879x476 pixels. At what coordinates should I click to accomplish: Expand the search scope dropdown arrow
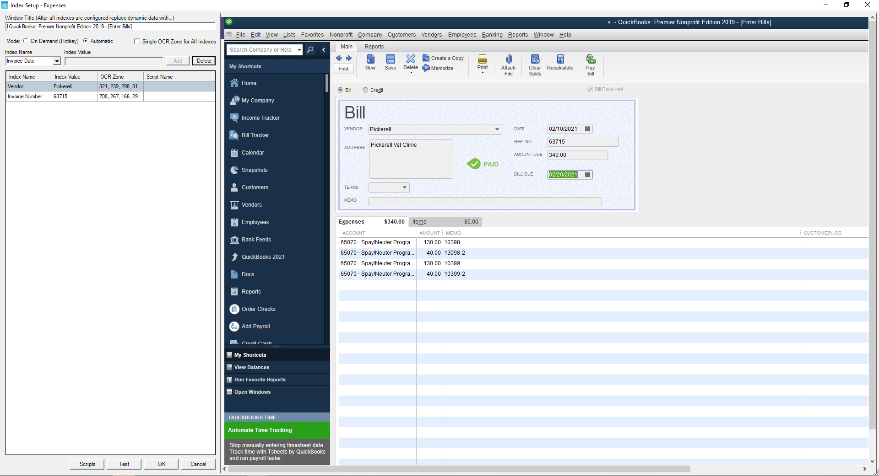(299, 50)
